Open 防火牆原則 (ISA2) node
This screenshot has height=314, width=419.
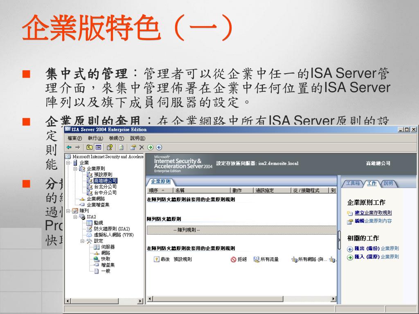[112, 229]
